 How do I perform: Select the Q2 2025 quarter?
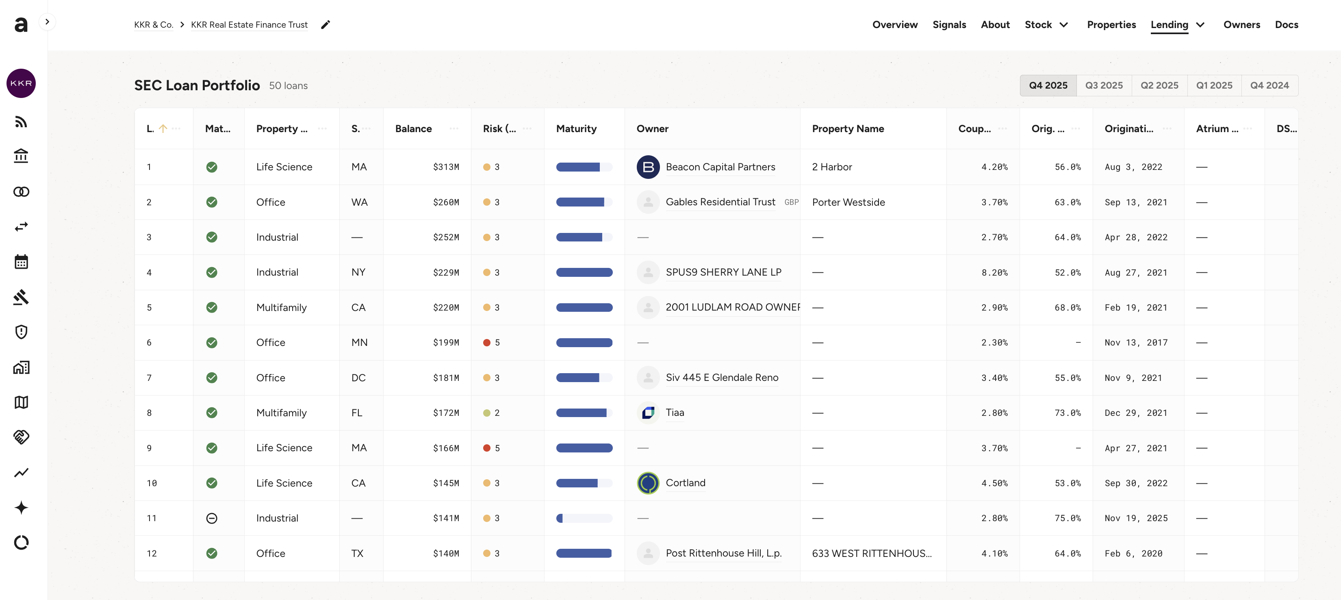pos(1159,85)
